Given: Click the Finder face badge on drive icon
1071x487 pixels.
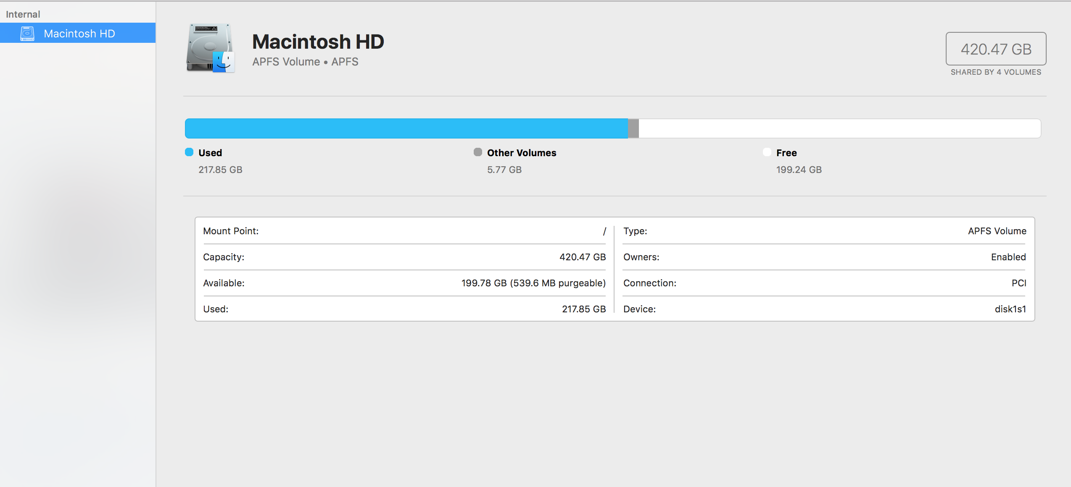Looking at the screenshot, I should pyautogui.click(x=224, y=62).
